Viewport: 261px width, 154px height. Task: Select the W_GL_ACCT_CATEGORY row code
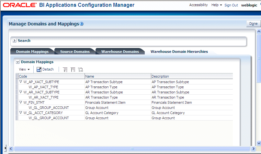[43, 113]
